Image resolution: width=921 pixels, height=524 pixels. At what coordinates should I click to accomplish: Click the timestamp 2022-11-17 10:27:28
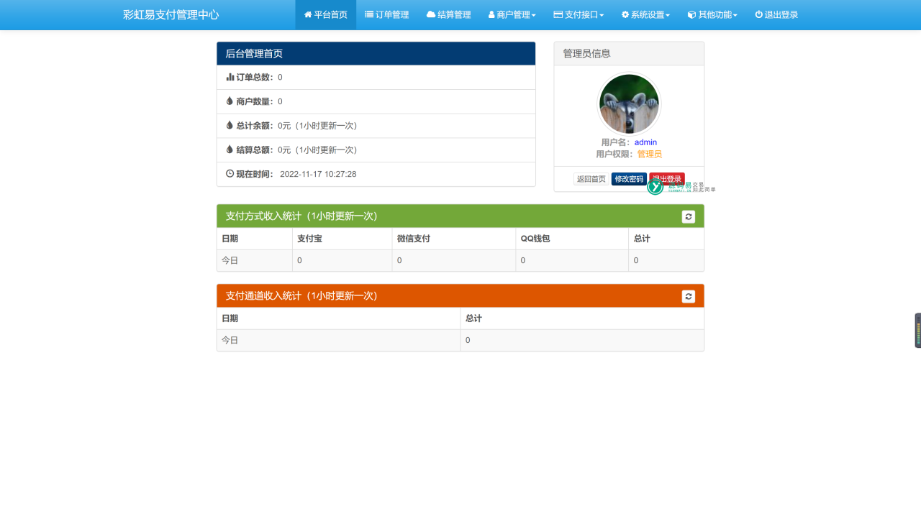(318, 174)
